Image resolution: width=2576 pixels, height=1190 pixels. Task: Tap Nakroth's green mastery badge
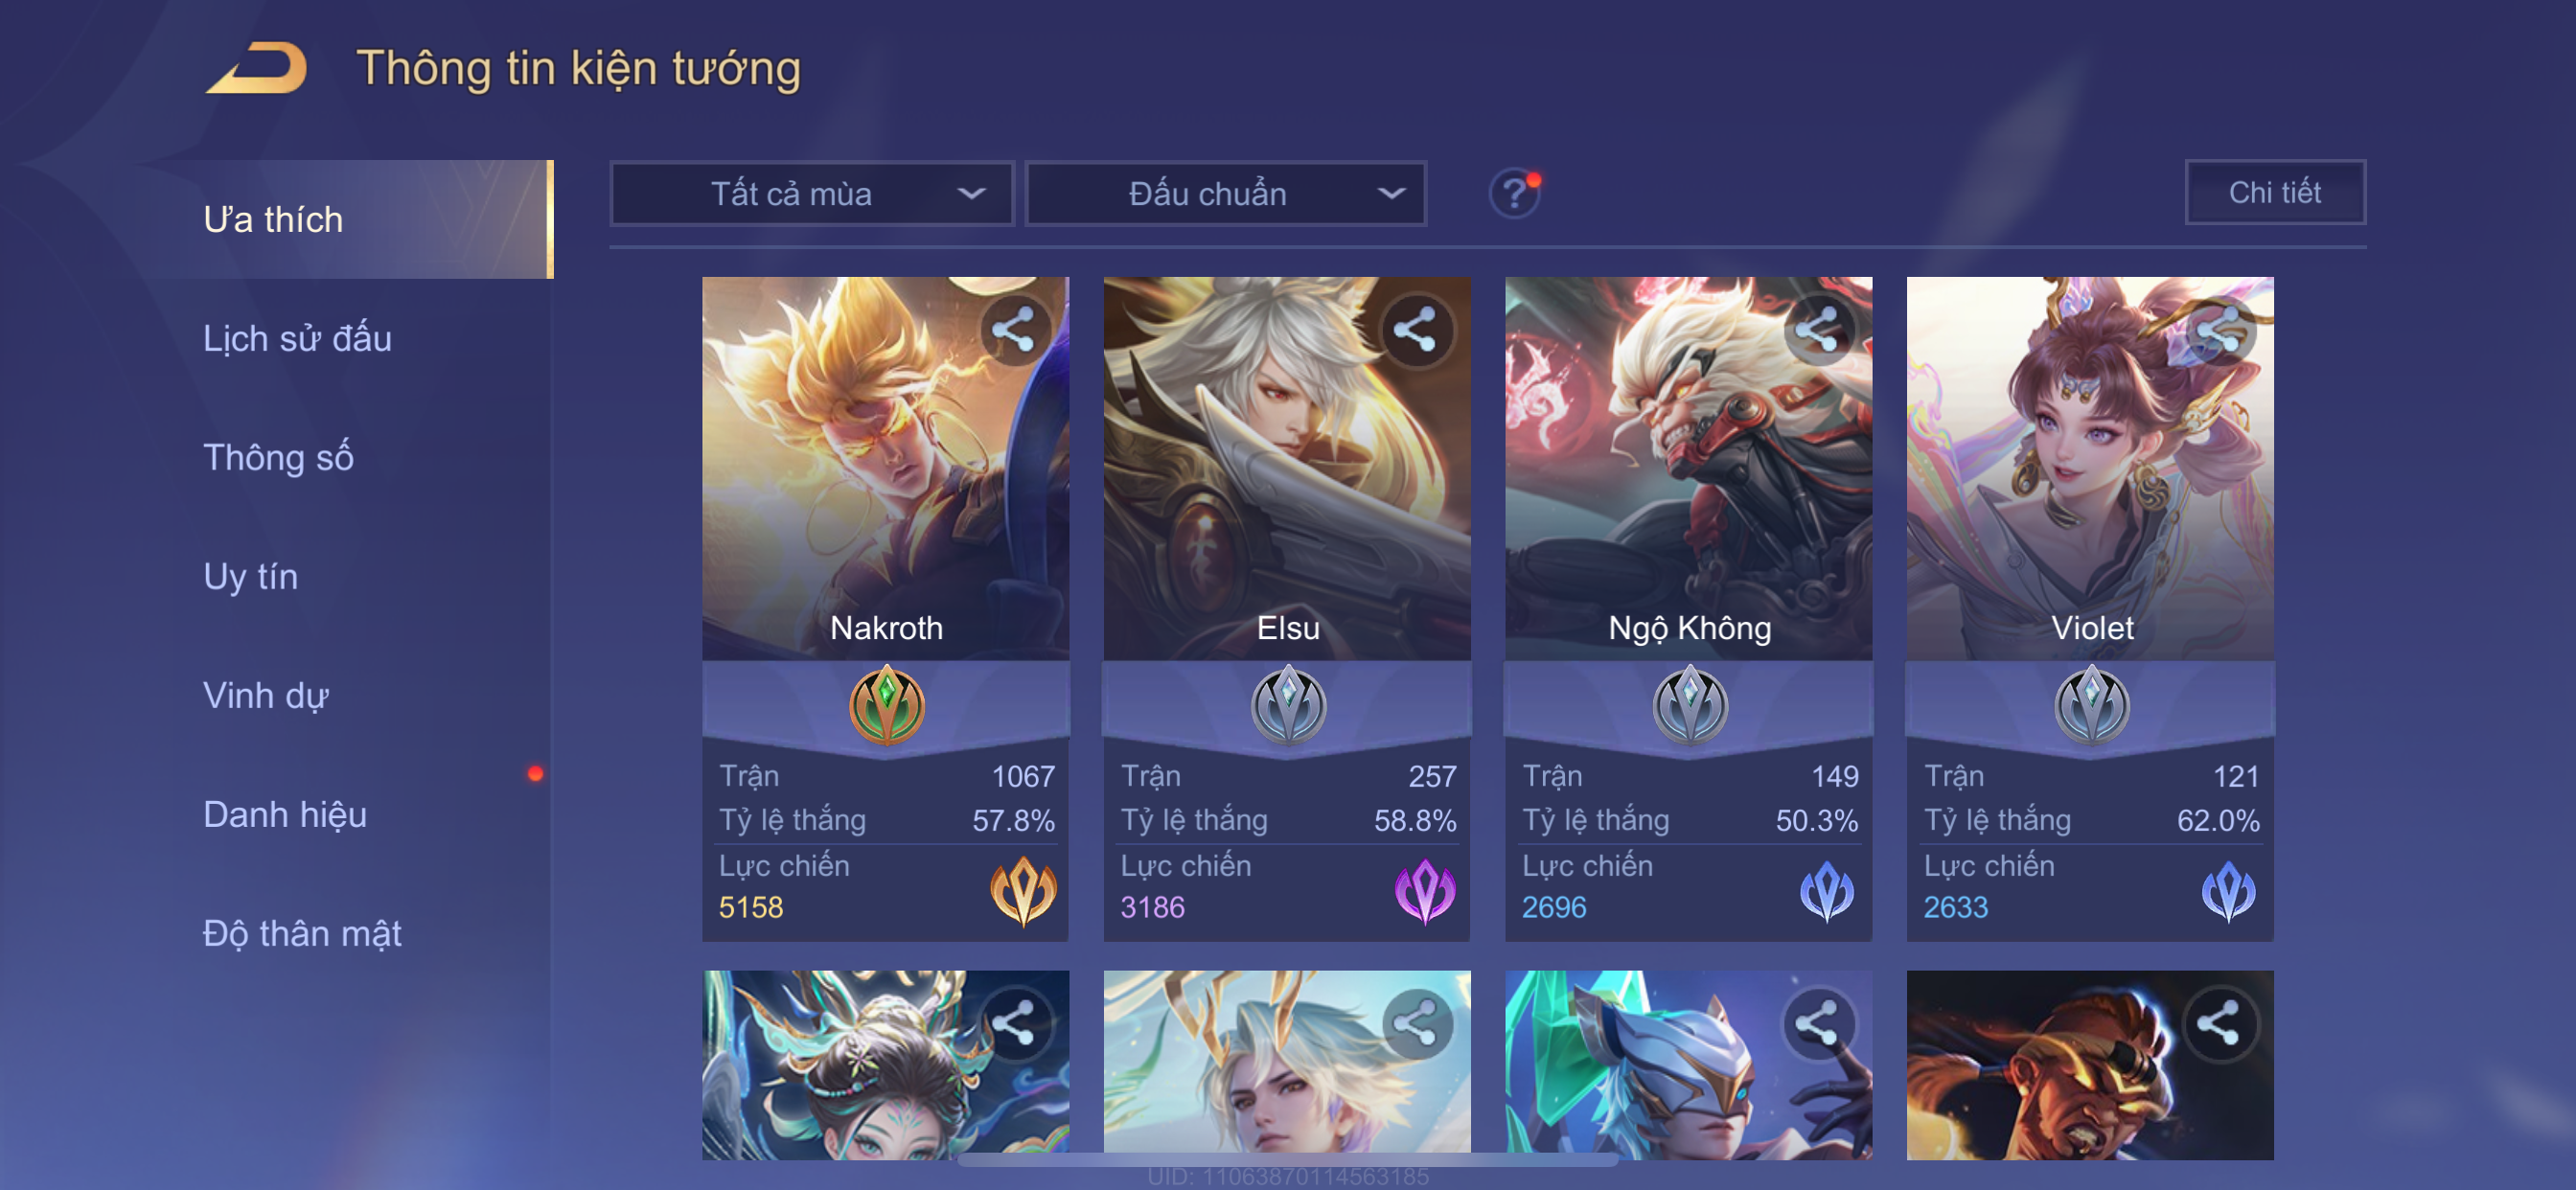pyautogui.click(x=886, y=705)
